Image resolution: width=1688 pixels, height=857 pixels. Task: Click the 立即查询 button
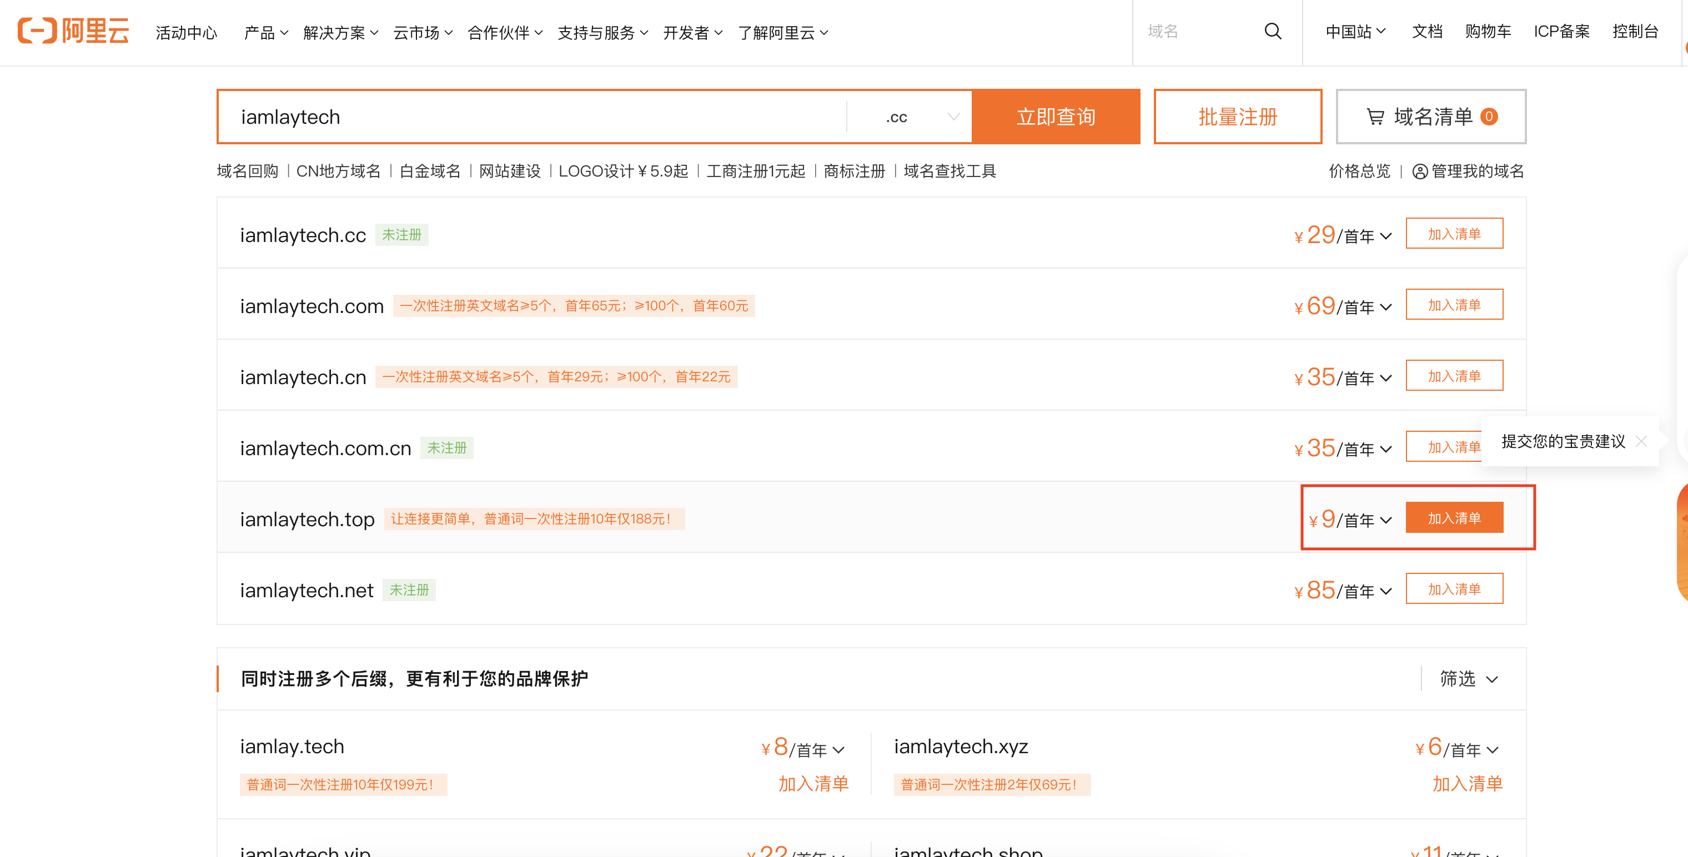[x=1056, y=117]
